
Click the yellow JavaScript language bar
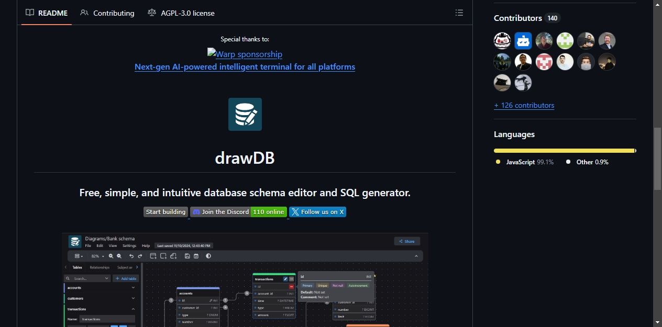pyautogui.click(x=564, y=151)
